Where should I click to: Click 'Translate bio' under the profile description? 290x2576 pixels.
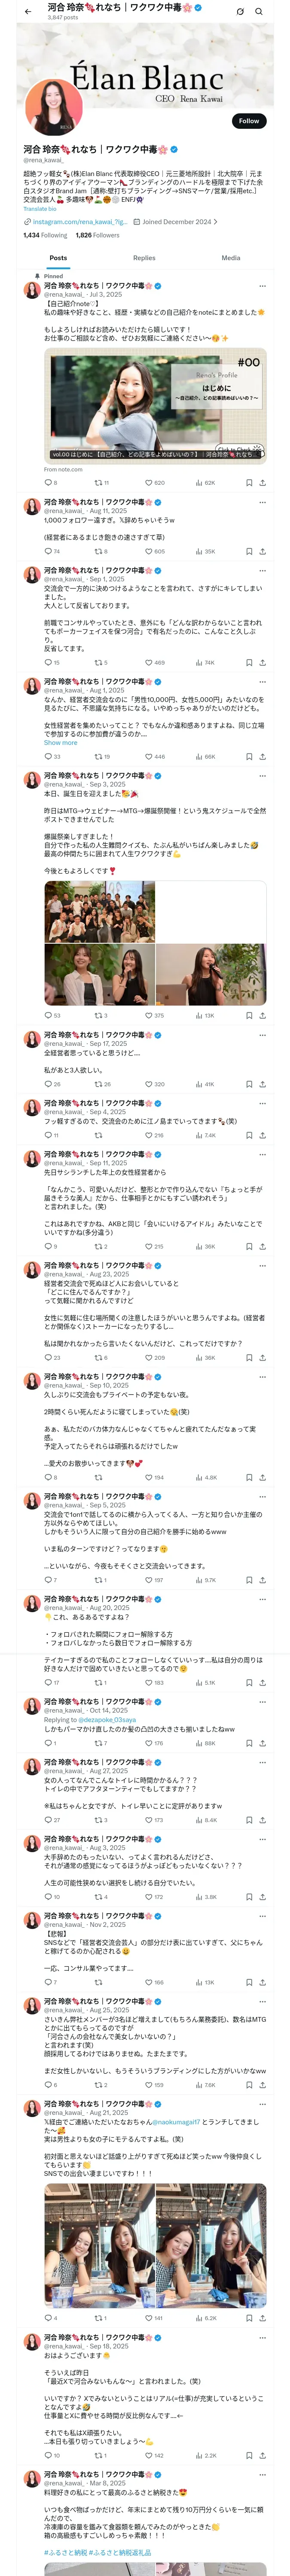(40, 208)
